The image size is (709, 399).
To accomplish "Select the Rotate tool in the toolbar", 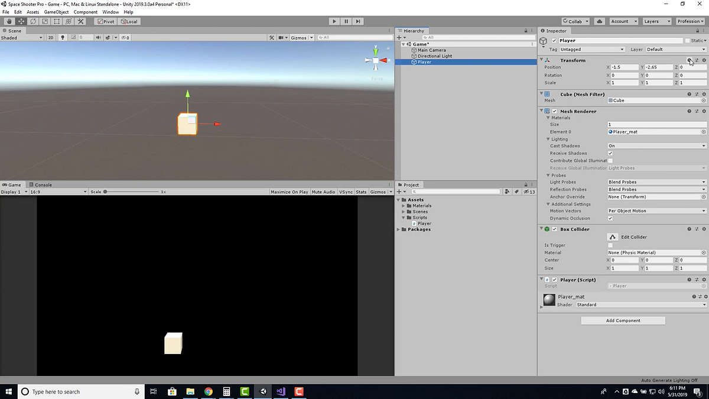I will [33, 21].
